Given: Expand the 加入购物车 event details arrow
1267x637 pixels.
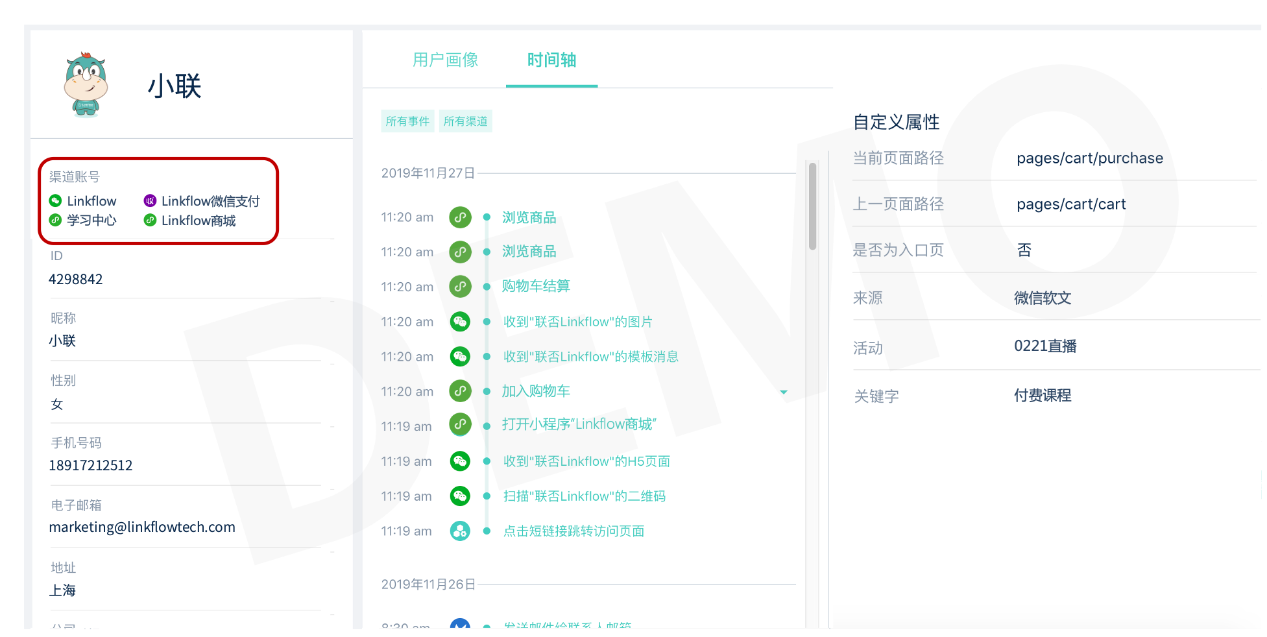Looking at the screenshot, I should (784, 392).
